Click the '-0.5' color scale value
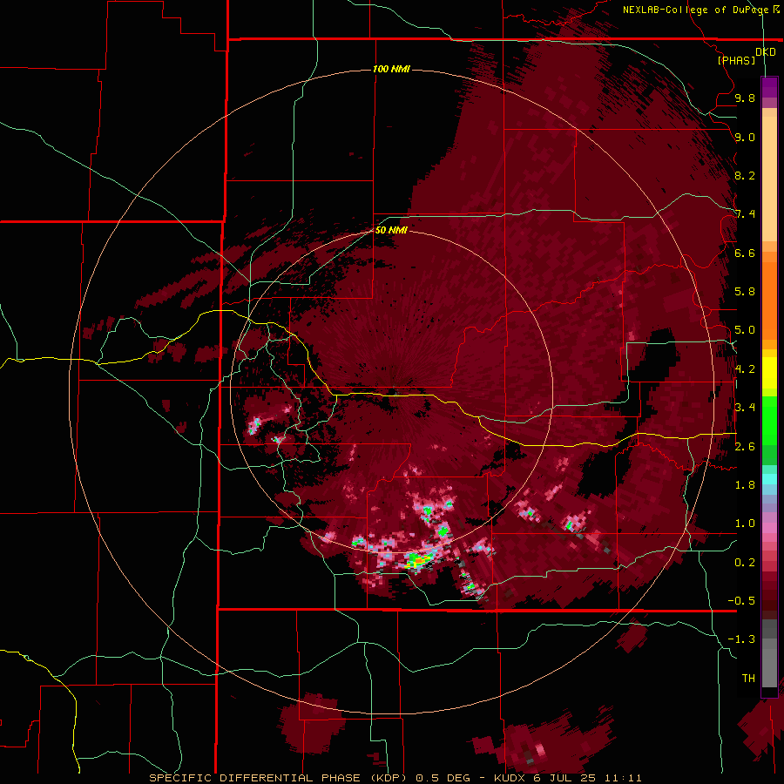This screenshot has width=784, height=784. tap(741, 600)
